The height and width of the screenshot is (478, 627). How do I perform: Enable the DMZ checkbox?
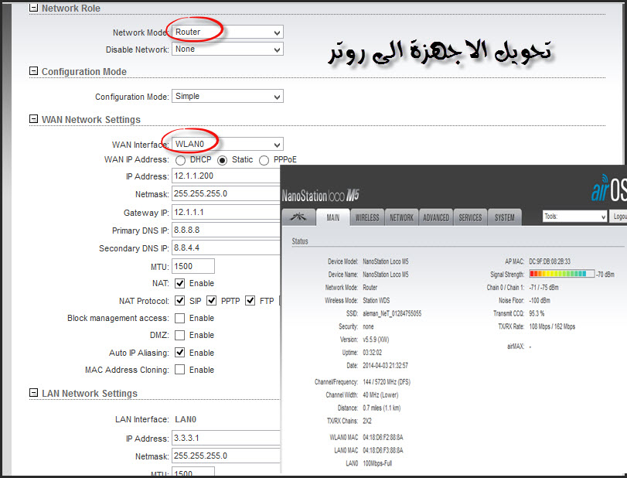180,335
